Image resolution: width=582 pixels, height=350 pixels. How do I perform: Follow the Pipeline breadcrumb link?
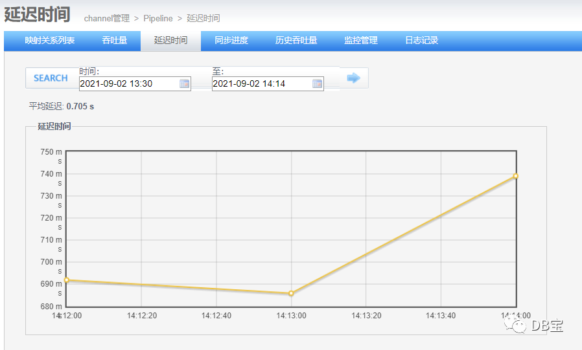tap(158, 18)
